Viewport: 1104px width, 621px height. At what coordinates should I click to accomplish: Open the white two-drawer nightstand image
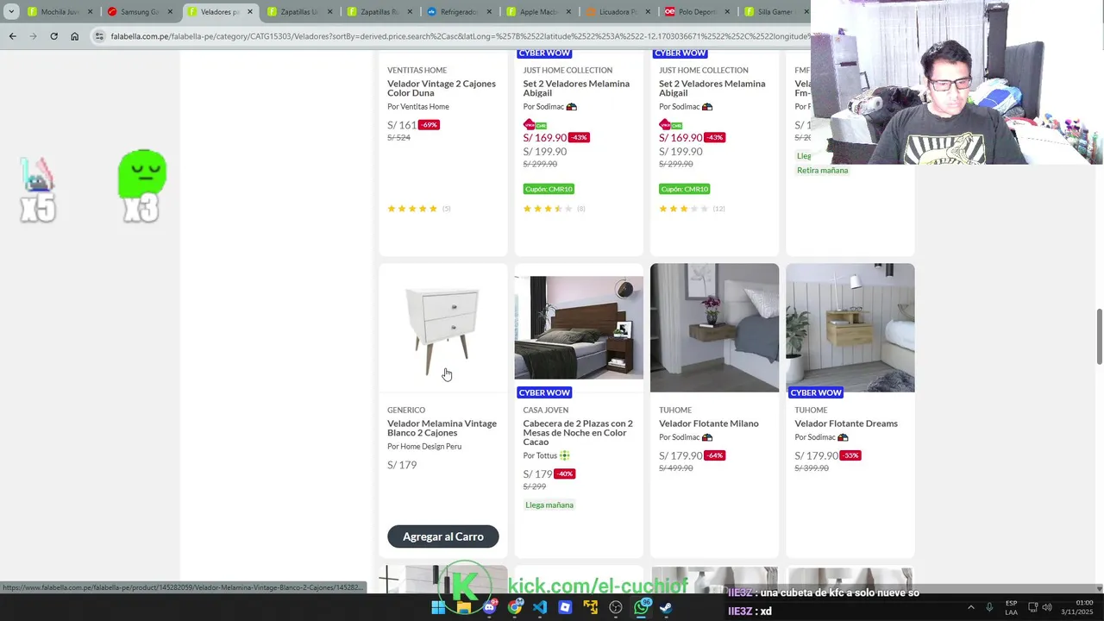[443, 328]
